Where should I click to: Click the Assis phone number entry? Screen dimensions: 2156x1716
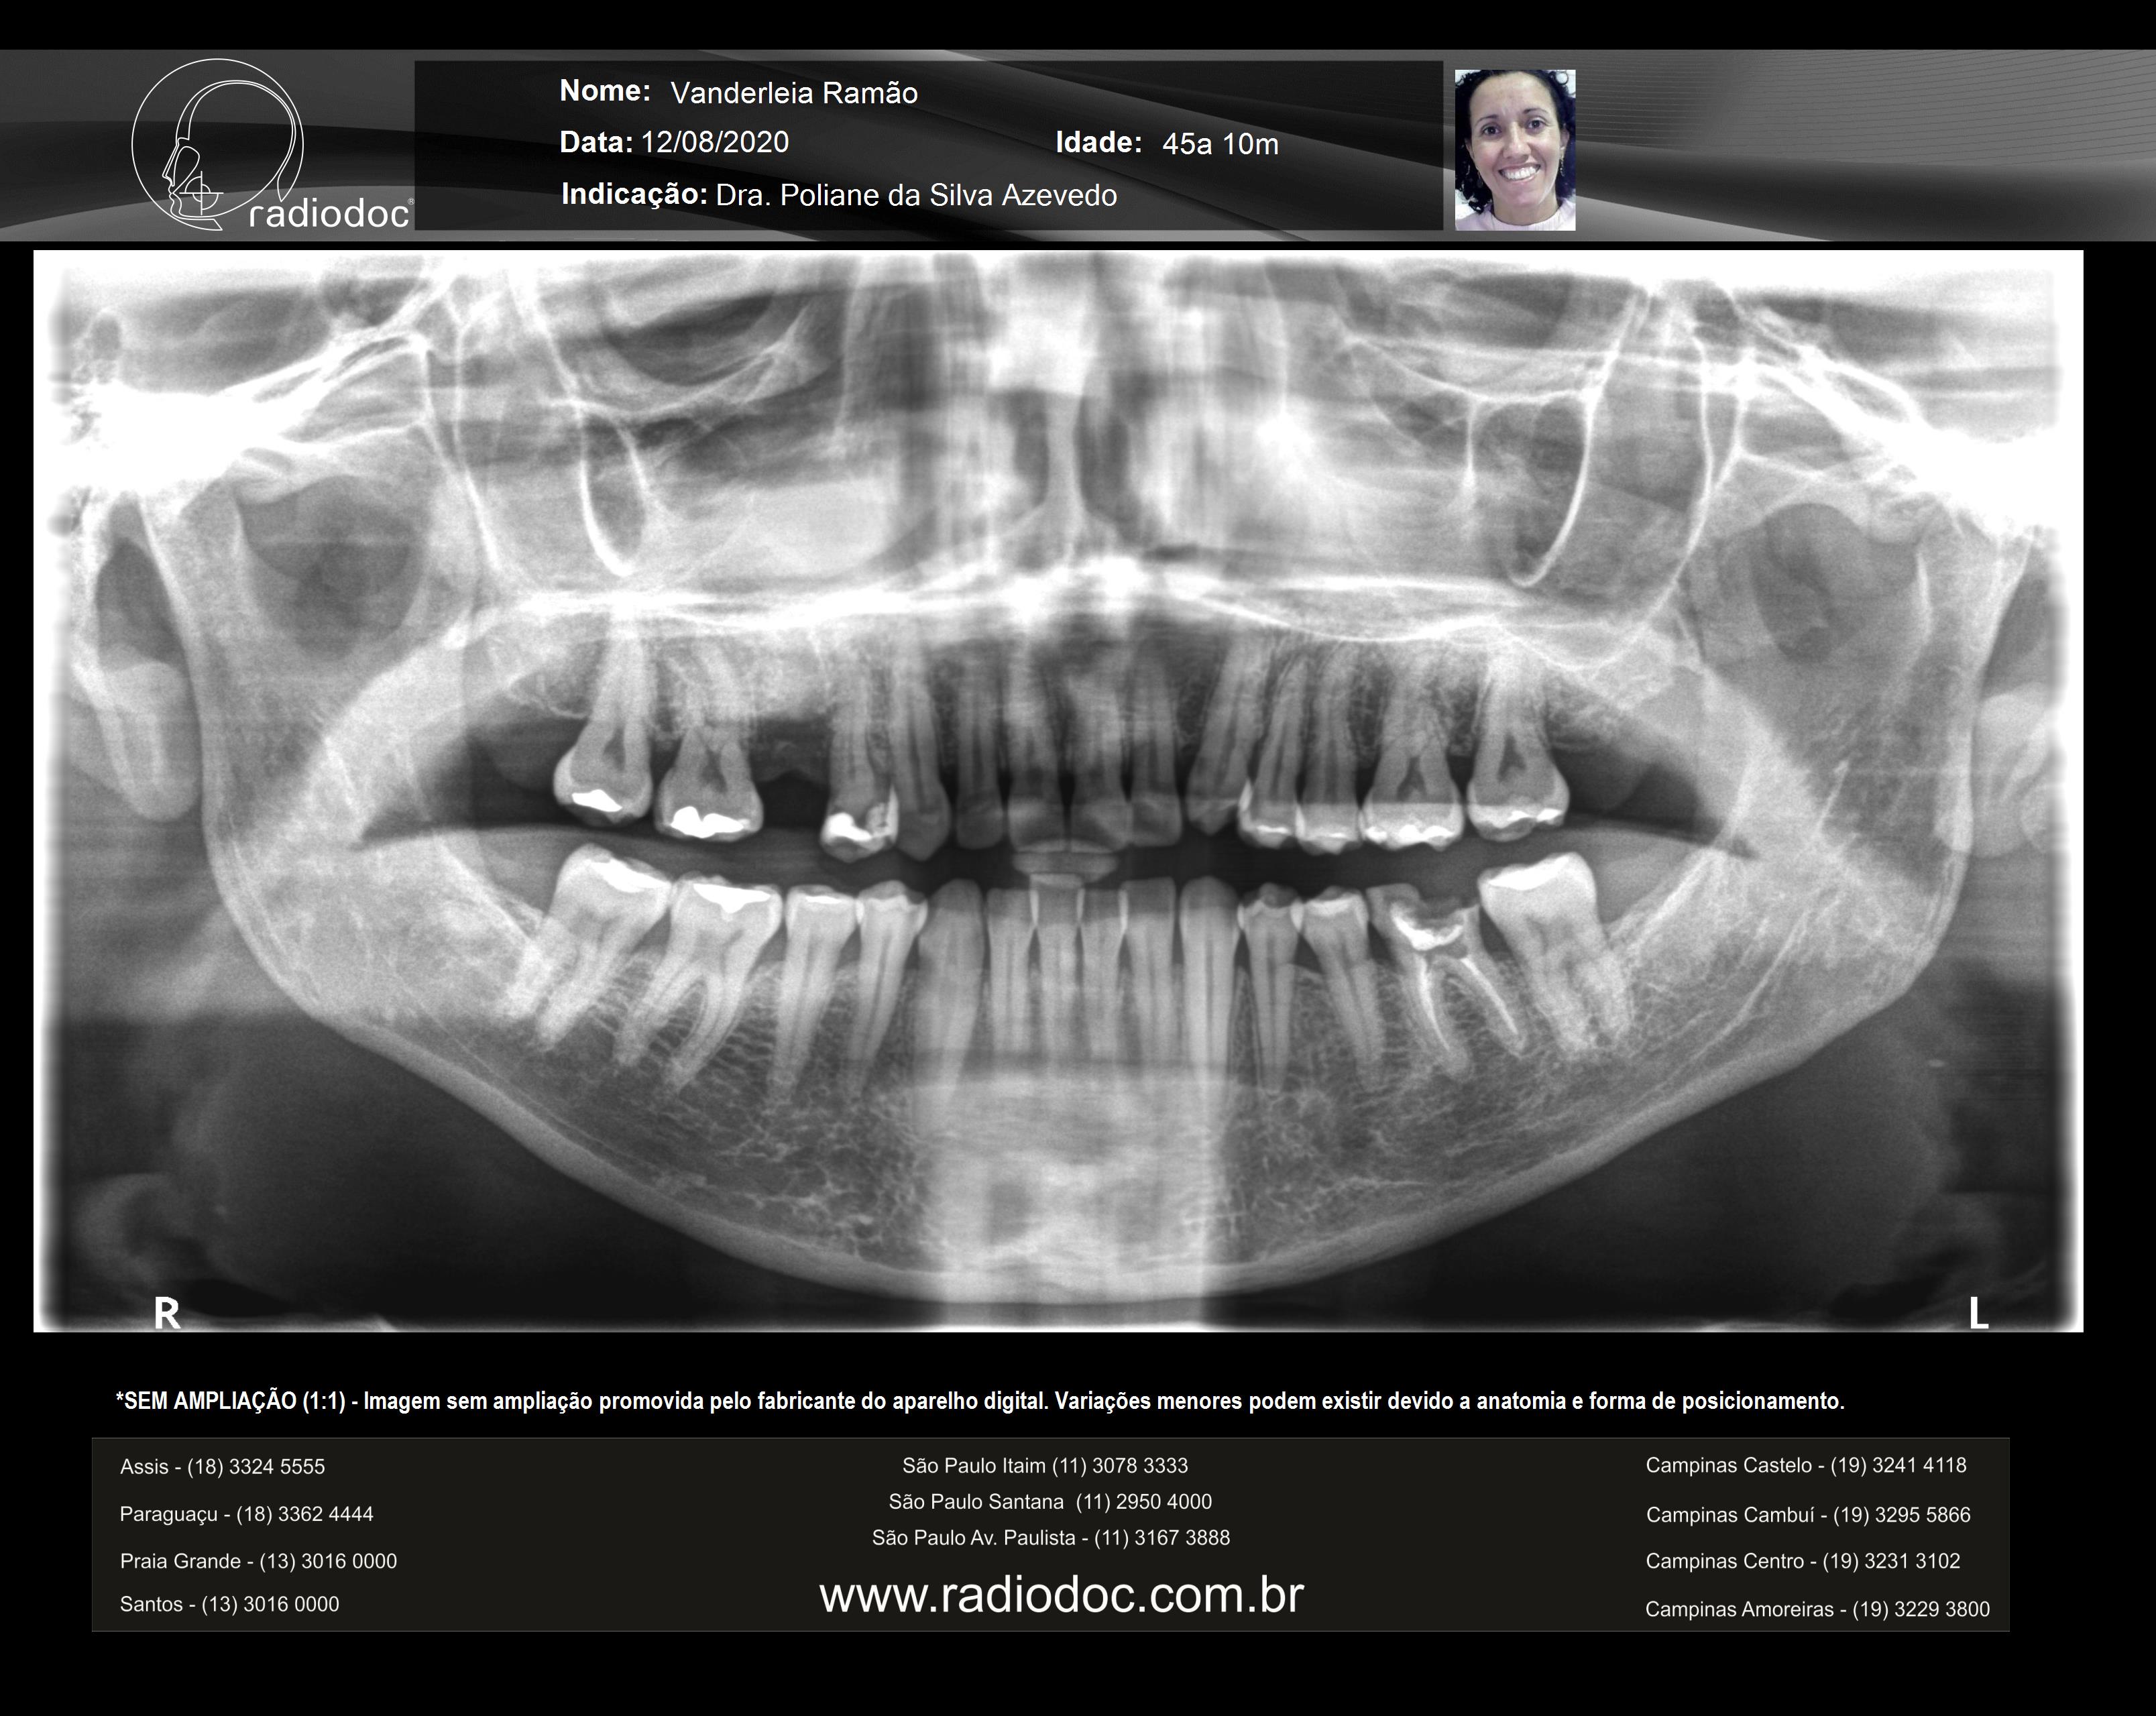coord(222,1467)
